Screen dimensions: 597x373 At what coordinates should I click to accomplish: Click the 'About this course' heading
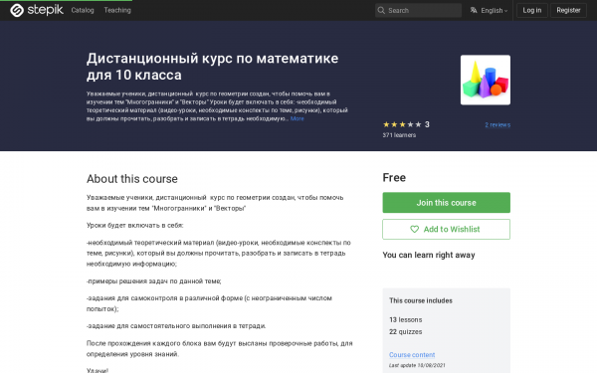pyautogui.click(x=132, y=179)
